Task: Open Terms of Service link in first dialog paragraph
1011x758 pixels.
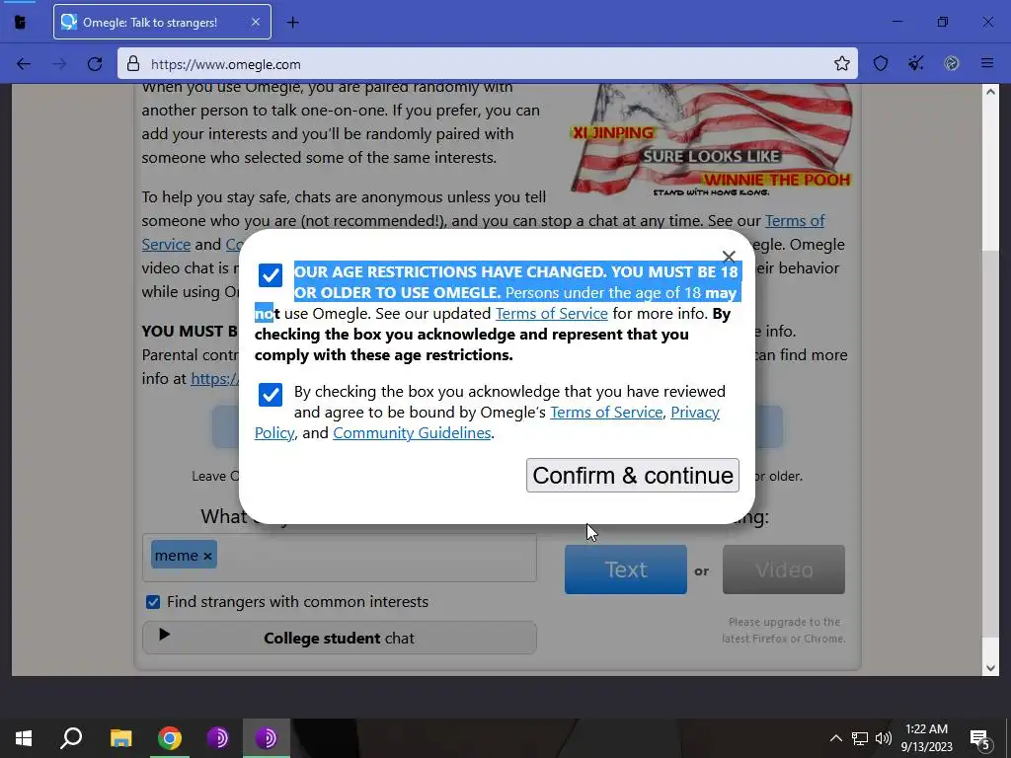Action: 551,313
